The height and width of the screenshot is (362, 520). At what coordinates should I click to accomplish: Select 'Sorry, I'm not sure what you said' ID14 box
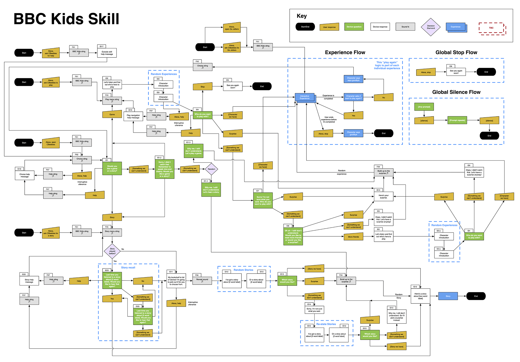coord(314,310)
